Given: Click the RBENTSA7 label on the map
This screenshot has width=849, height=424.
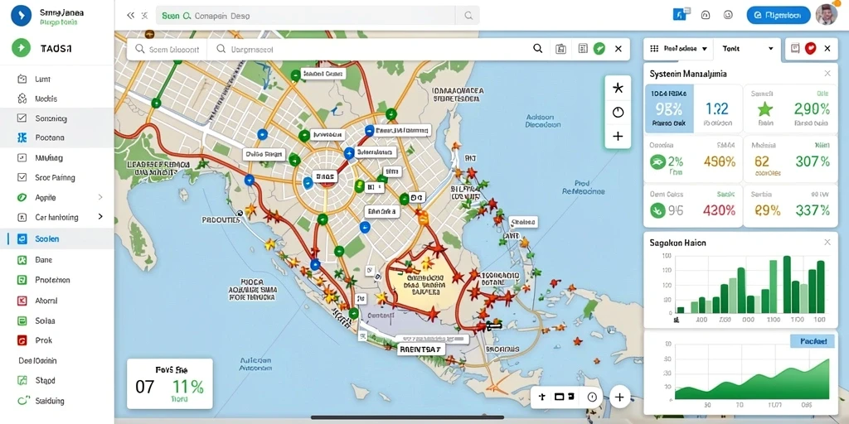Looking at the screenshot, I should pyautogui.click(x=420, y=349).
